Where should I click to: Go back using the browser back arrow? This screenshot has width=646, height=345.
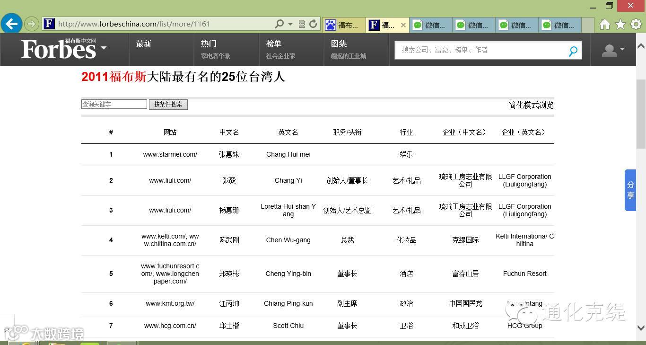(x=11, y=23)
